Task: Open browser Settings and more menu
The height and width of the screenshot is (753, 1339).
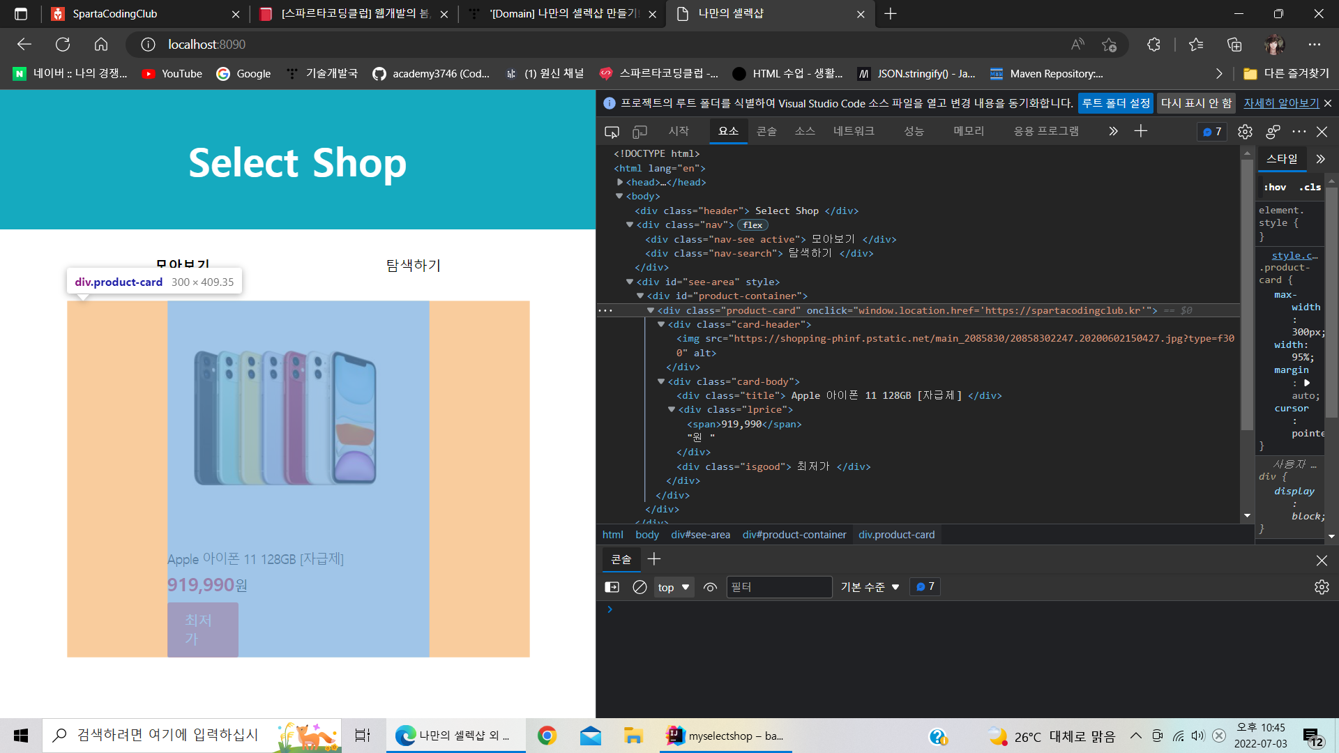Action: click(x=1315, y=45)
